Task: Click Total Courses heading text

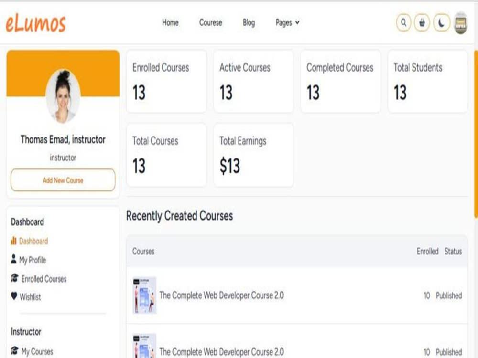Action: tap(155, 141)
